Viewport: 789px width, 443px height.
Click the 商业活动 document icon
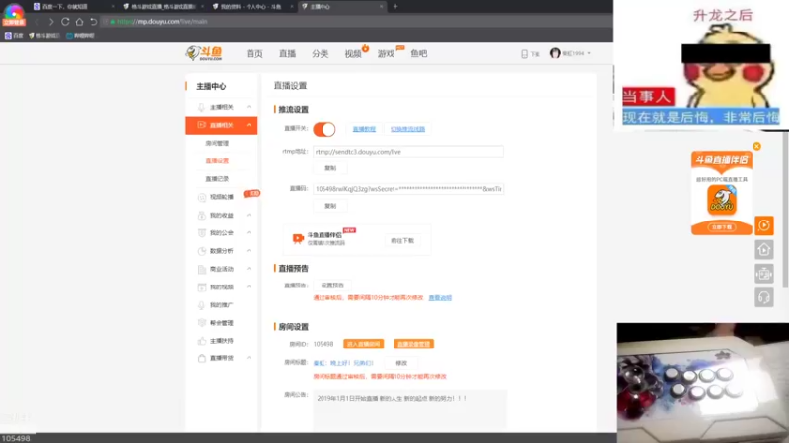(202, 269)
